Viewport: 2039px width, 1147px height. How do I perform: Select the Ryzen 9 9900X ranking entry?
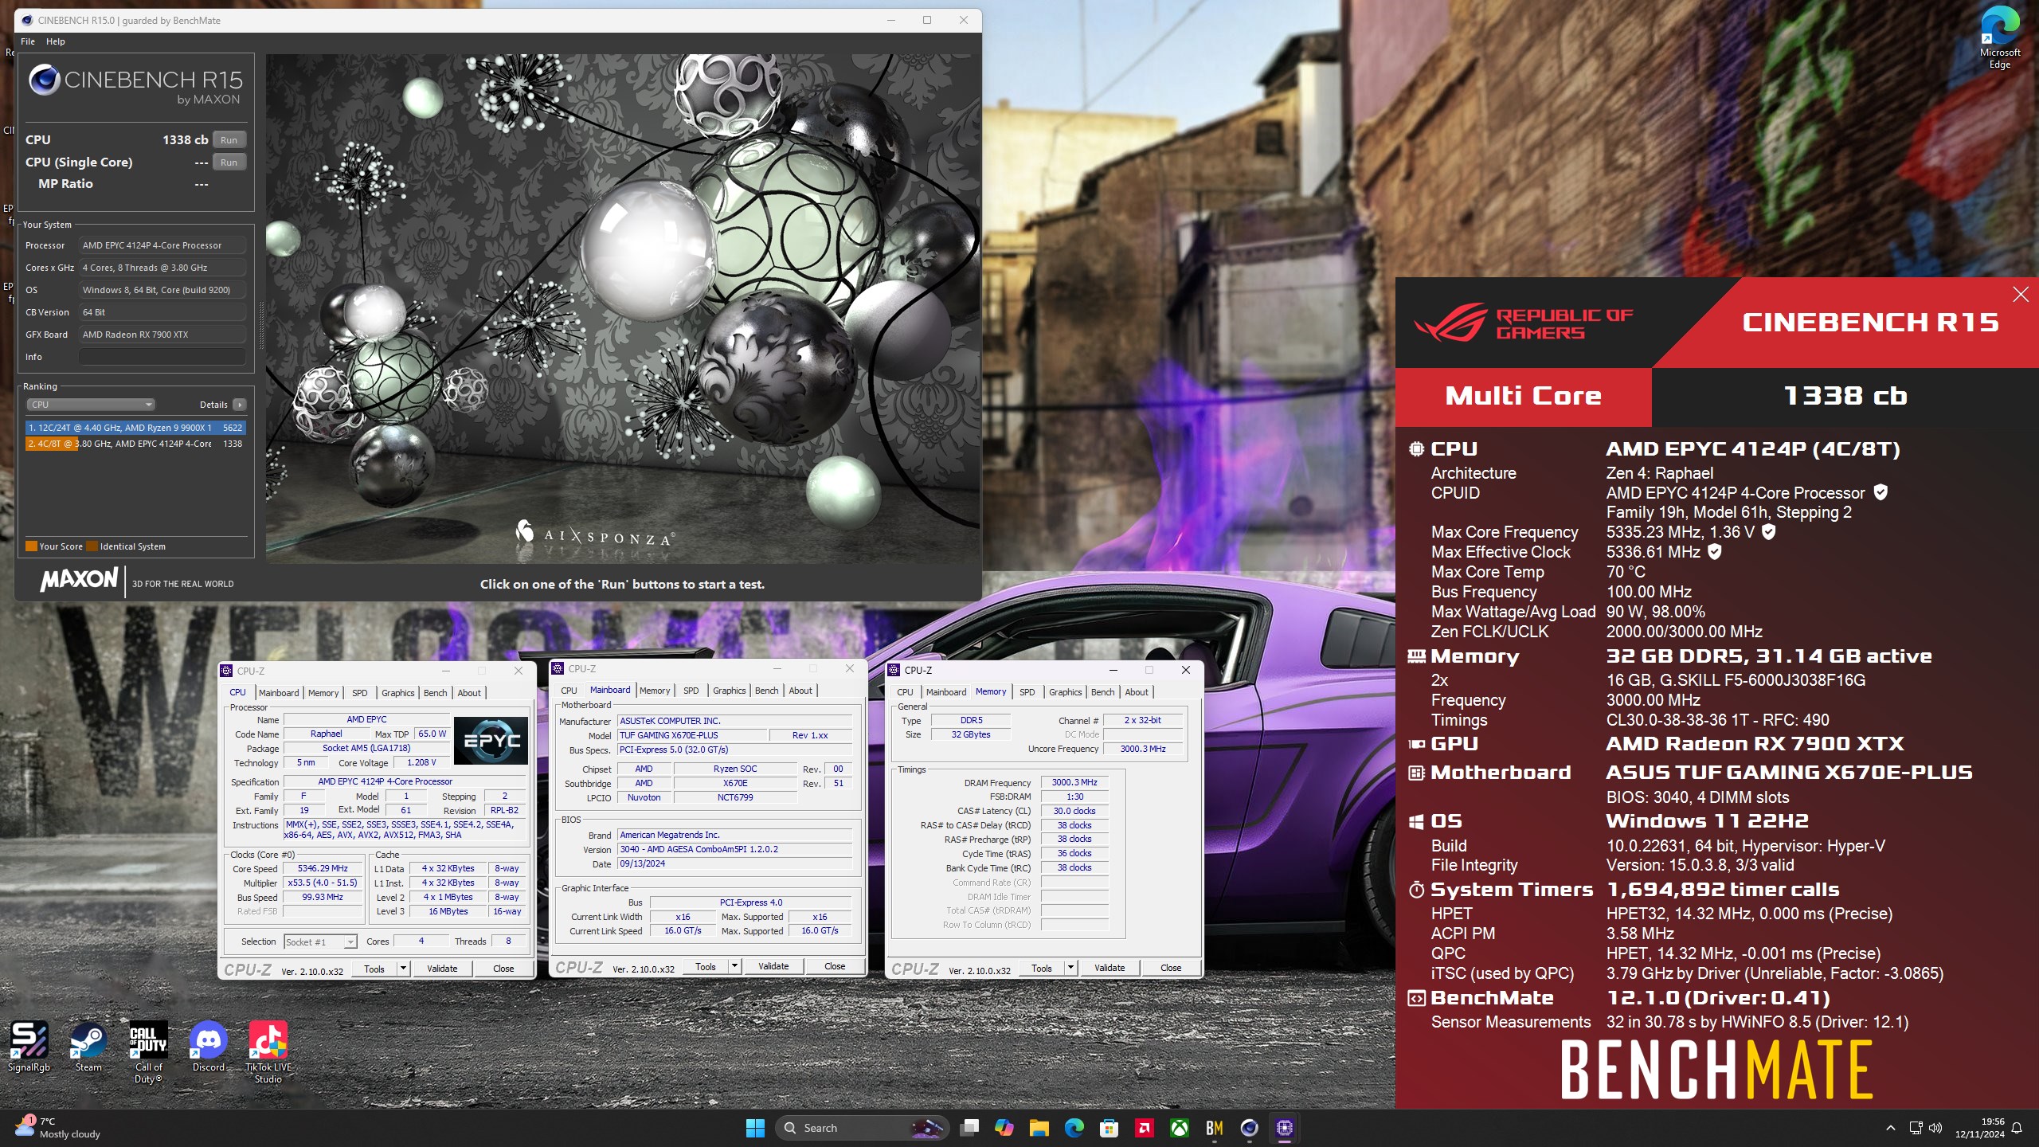tap(135, 428)
